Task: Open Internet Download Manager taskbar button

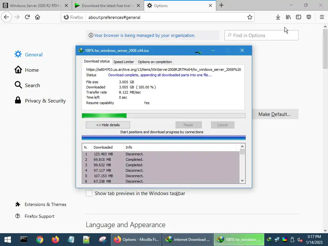Action: tap(188, 240)
